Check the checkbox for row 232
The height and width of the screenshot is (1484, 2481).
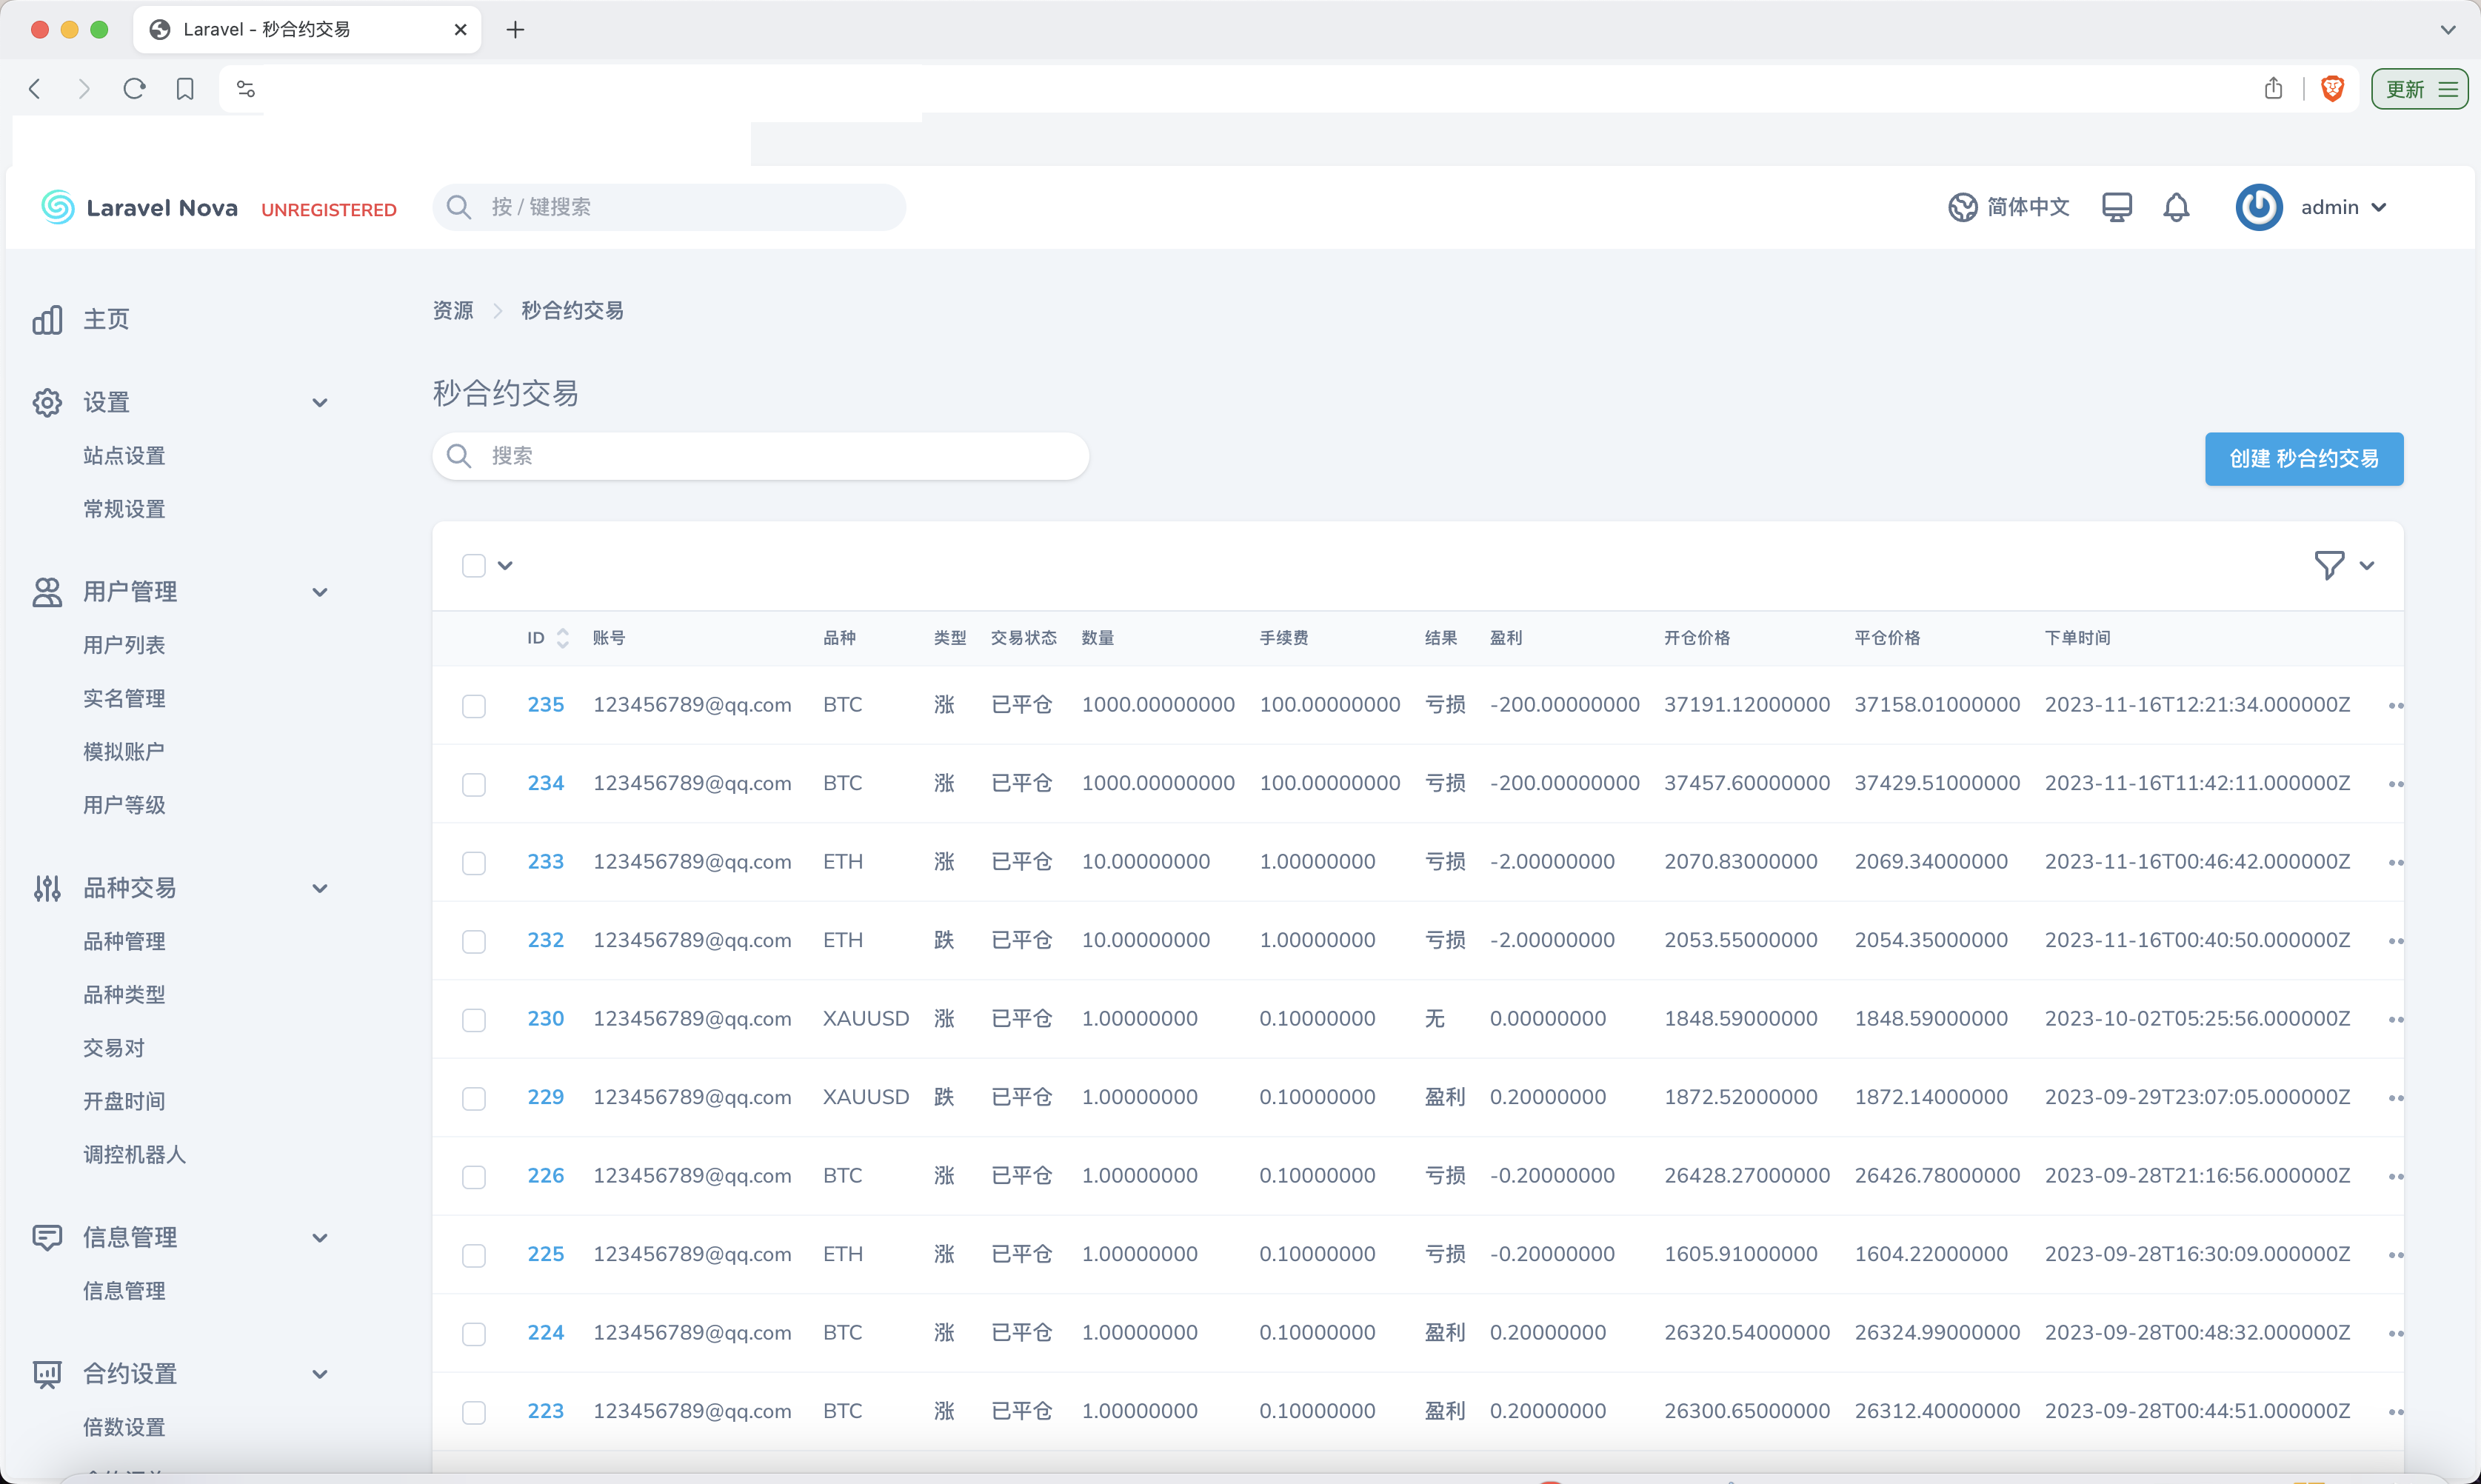point(474,942)
